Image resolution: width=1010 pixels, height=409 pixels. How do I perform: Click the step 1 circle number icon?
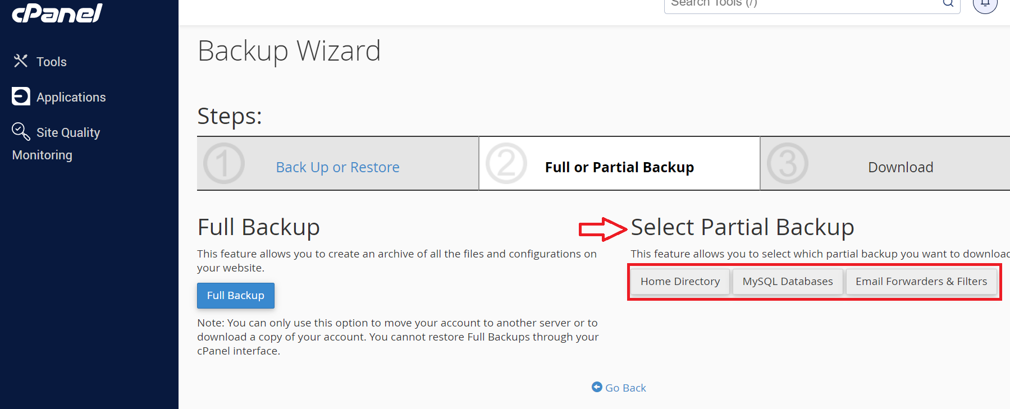point(223,163)
